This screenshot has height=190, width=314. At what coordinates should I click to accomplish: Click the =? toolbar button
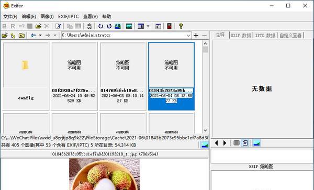pos(21,26)
